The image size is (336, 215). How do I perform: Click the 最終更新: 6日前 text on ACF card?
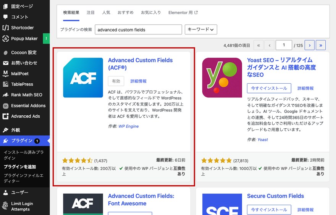click(171, 160)
